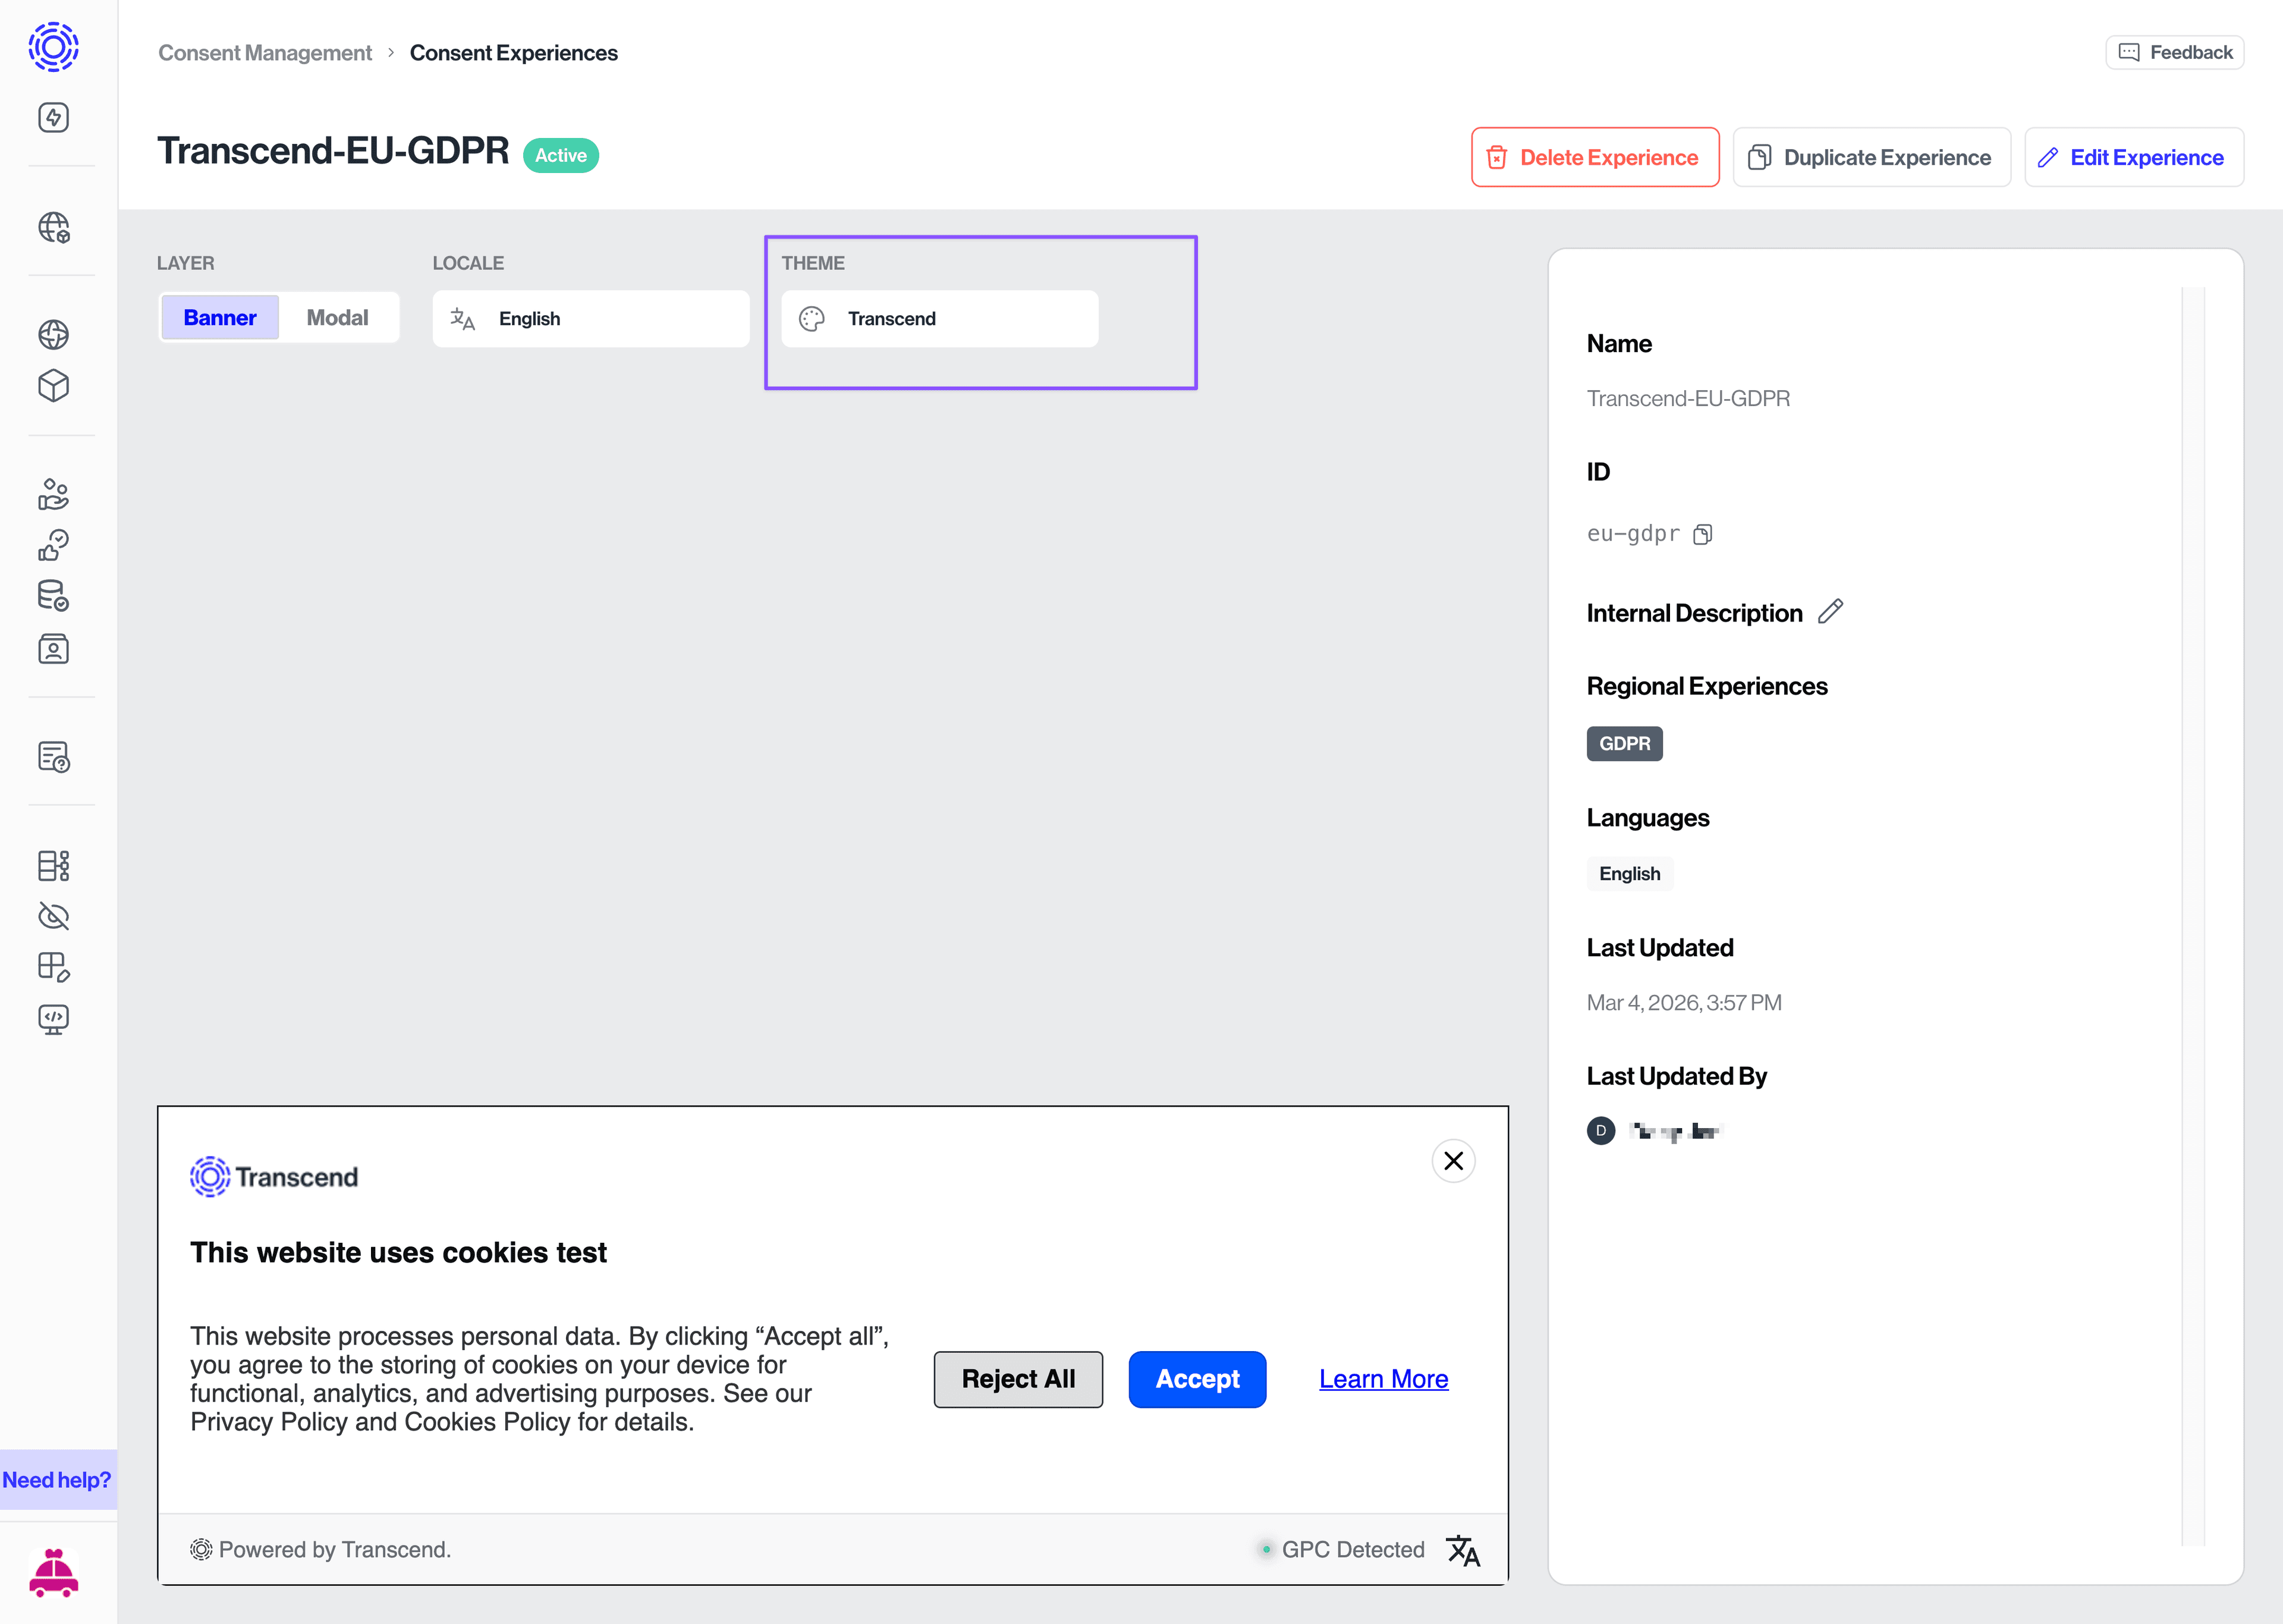
Task: Click the palette swatch in the theme selector
Action: pyautogui.click(x=811, y=318)
